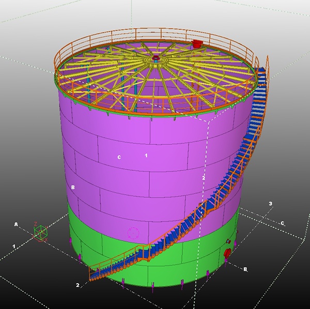Click label B on tank's left side
This screenshot has height=309, width=310.
(73, 187)
